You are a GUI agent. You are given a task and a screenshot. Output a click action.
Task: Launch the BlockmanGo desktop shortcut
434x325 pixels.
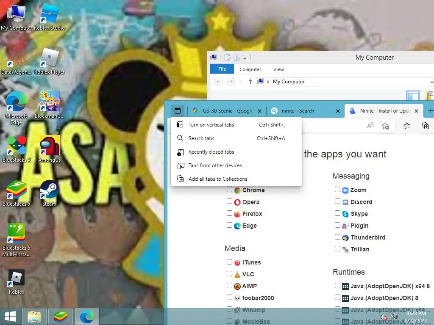[x=49, y=105]
